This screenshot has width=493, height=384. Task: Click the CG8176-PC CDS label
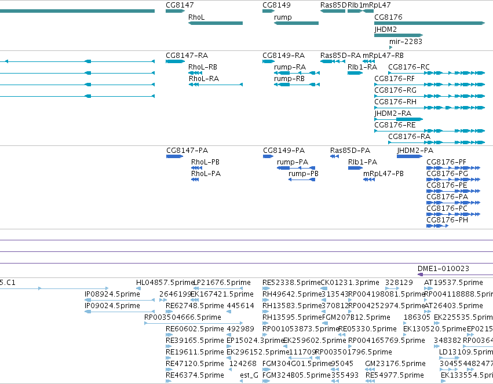tap(447, 209)
